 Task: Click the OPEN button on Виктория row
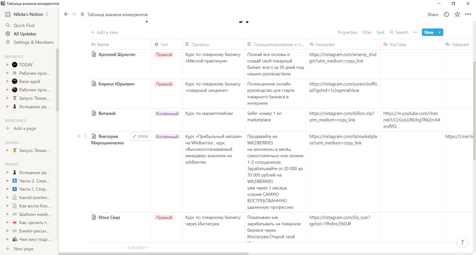coord(140,137)
